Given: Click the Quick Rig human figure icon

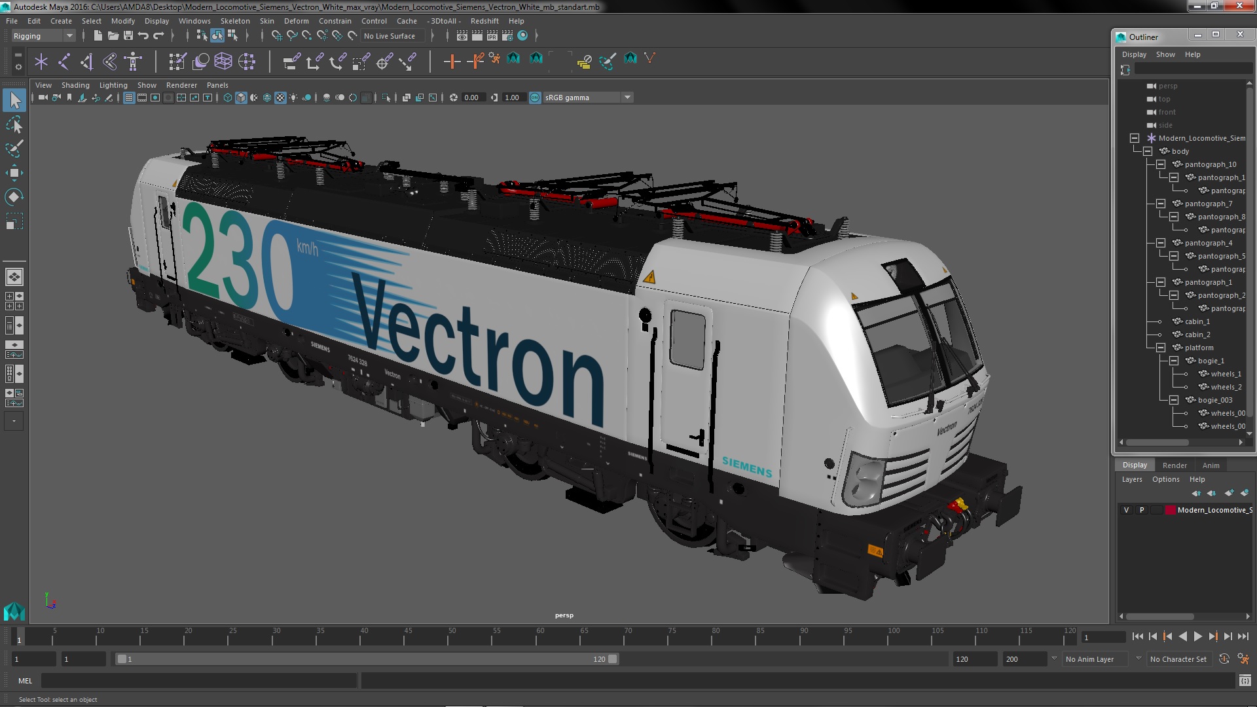Looking at the screenshot, I should coord(133,62).
